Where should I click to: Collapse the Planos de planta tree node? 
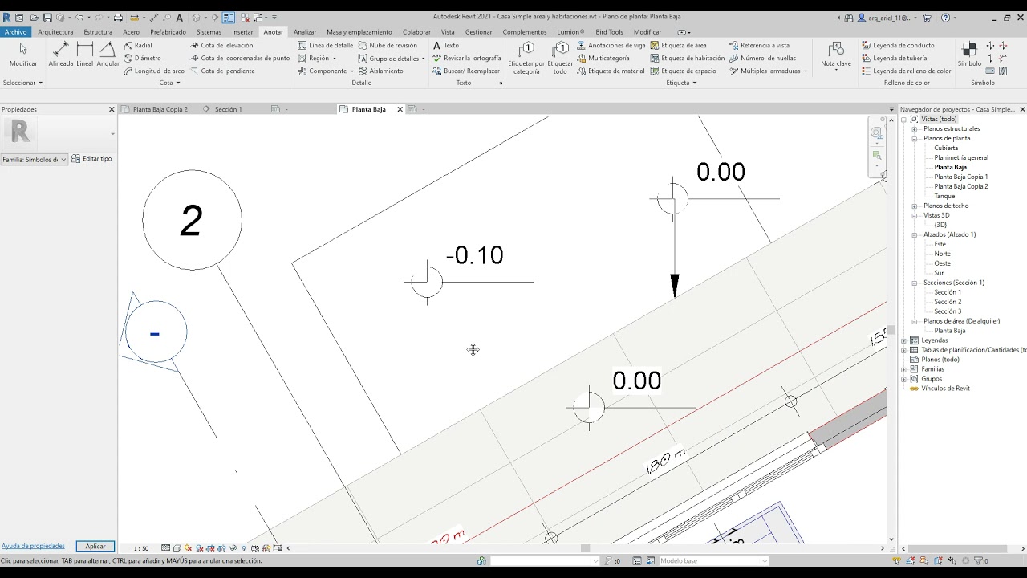coord(914,139)
